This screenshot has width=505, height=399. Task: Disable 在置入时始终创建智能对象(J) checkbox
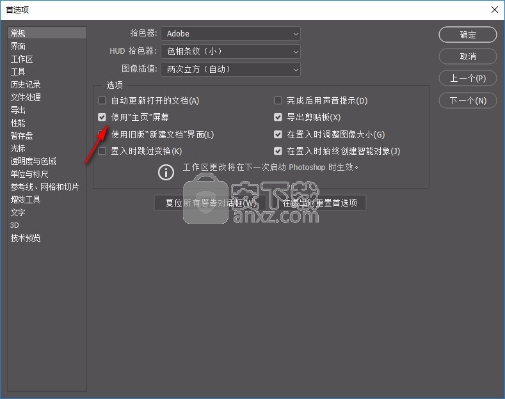(278, 151)
